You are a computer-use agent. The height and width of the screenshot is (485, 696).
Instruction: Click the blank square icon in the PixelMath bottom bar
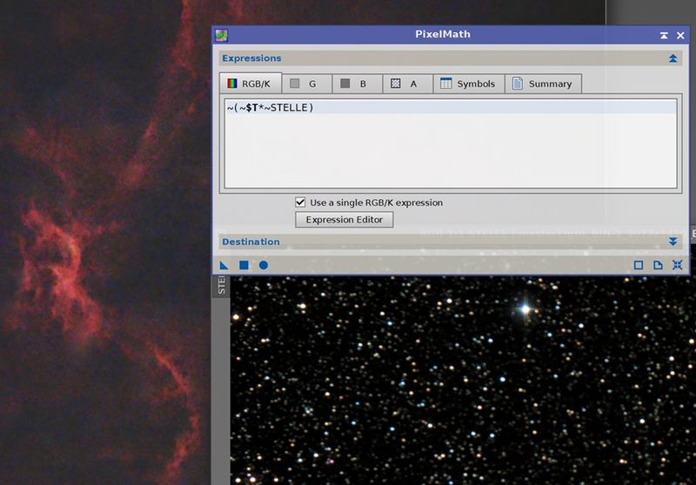tap(639, 265)
